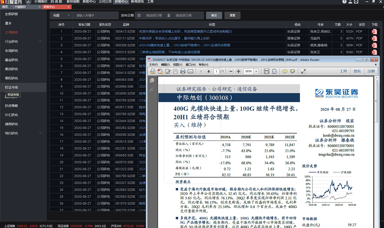Open the 编辑(E) menu in Adobe Reader
The width and height of the screenshot is (384, 228).
coord(165,65)
